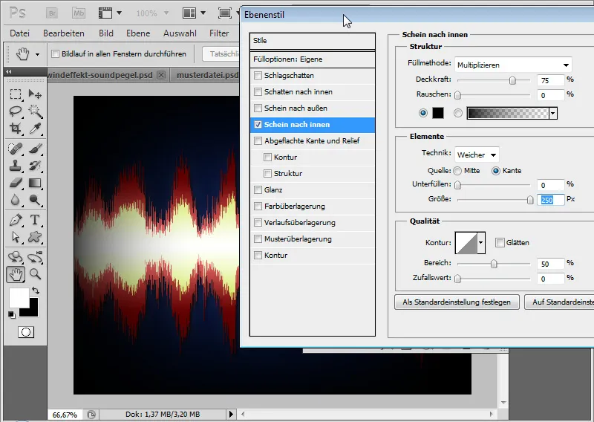Select the Crop tool
This screenshot has width=594, height=422.
tap(16, 129)
